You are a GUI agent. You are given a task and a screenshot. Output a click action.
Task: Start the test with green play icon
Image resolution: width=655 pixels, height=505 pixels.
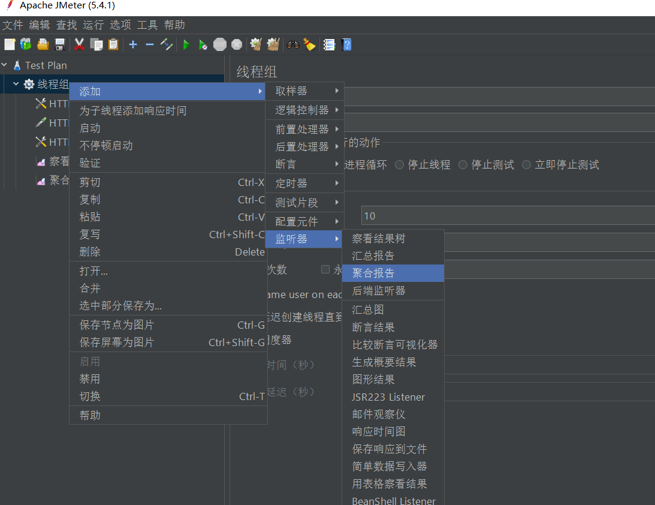tap(186, 44)
